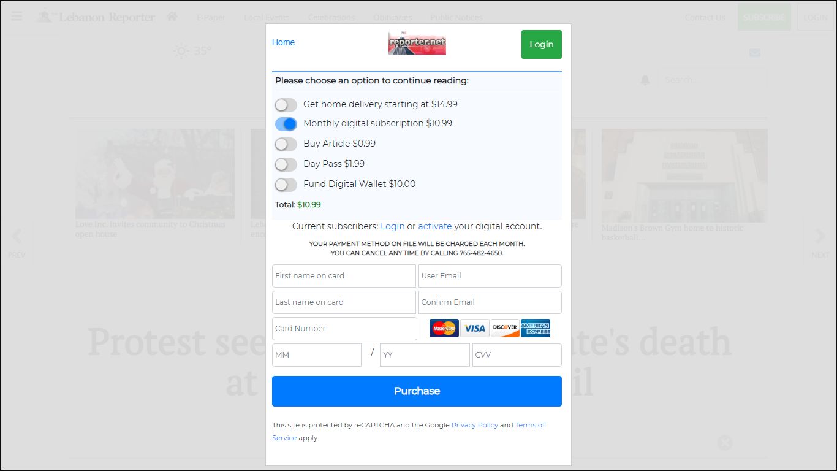Focus the Confirm Email field
This screenshot has height=471, width=837.
(x=490, y=302)
